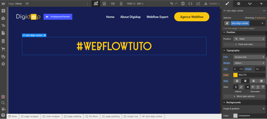Image resolution: width=267 pixels, height=119 pixels.
Task: Open the selector dropdown arrow
Action: pyautogui.click(x=262, y=23)
